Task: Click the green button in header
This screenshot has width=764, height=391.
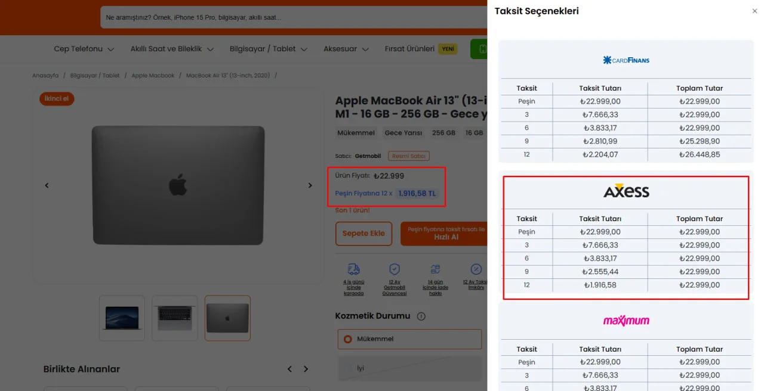Action: pyautogui.click(x=479, y=49)
